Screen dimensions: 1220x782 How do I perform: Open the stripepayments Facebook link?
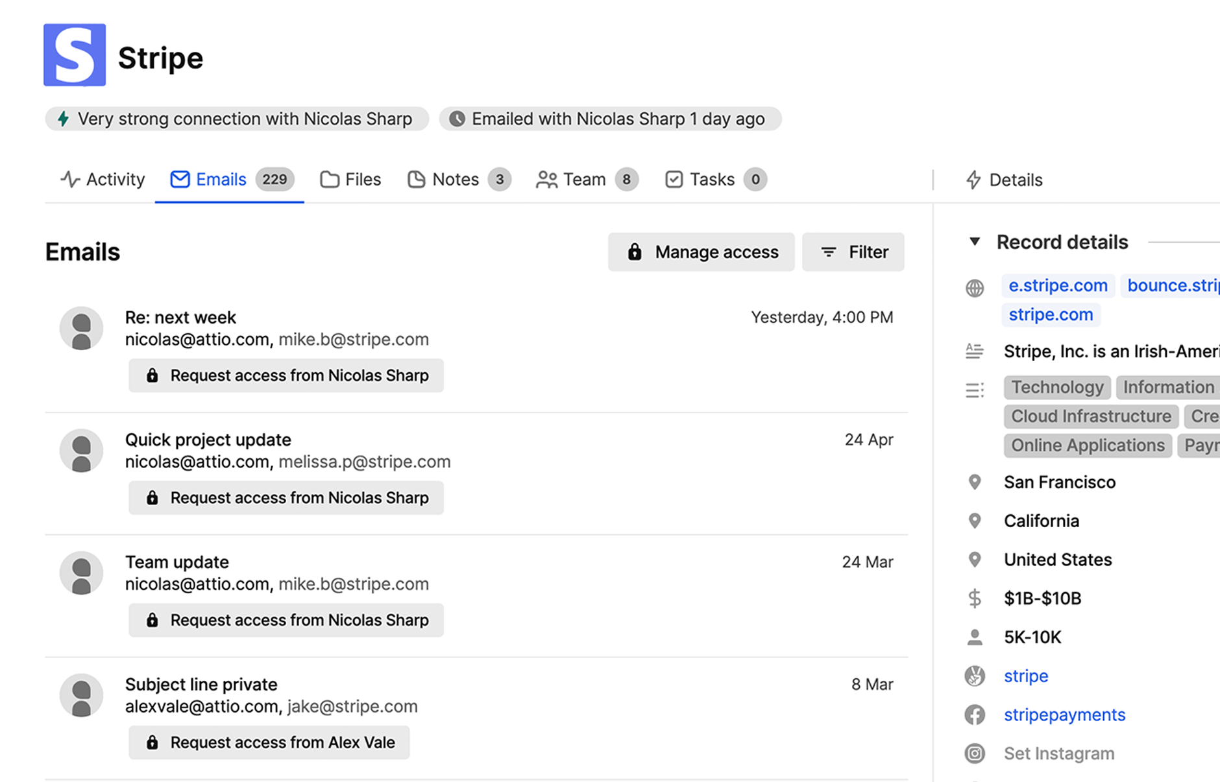(1064, 715)
